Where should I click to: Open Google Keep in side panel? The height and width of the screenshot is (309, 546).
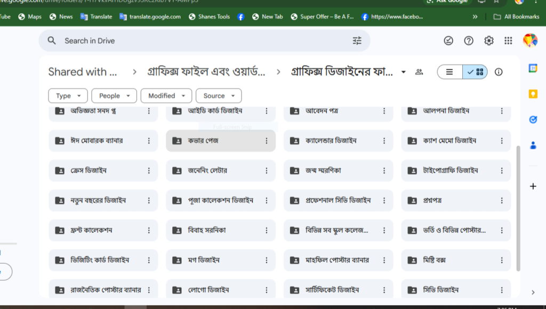tap(533, 94)
